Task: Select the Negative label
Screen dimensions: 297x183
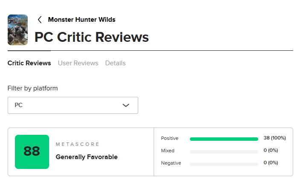Action: coord(171,163)
